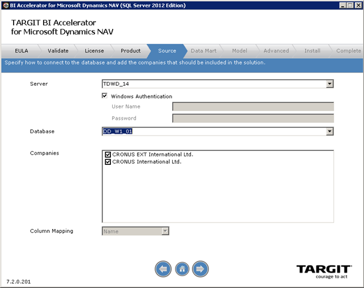Viewport: 364px width, 288px height.
Task: Maximize the BI Accelerator window
Action: pos(350,5)
